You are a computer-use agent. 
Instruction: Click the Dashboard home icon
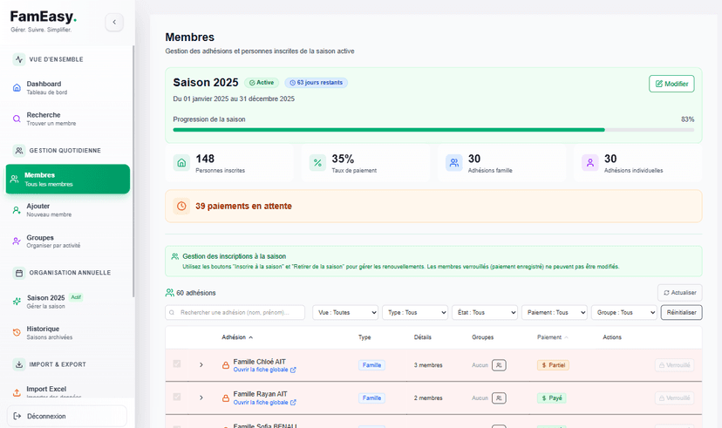17,87
